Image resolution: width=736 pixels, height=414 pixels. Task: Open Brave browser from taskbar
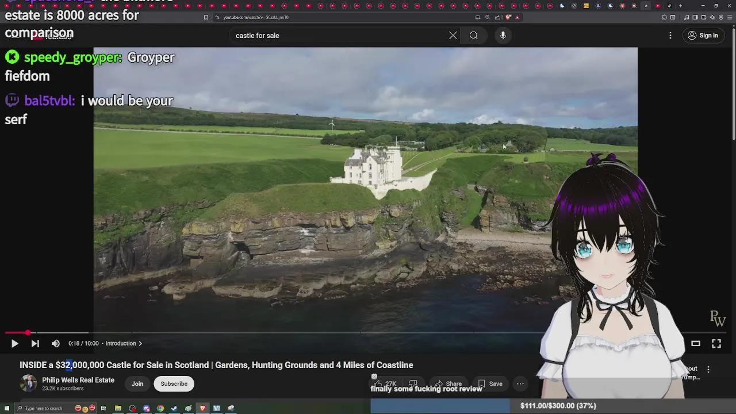[x=202, y=408]
